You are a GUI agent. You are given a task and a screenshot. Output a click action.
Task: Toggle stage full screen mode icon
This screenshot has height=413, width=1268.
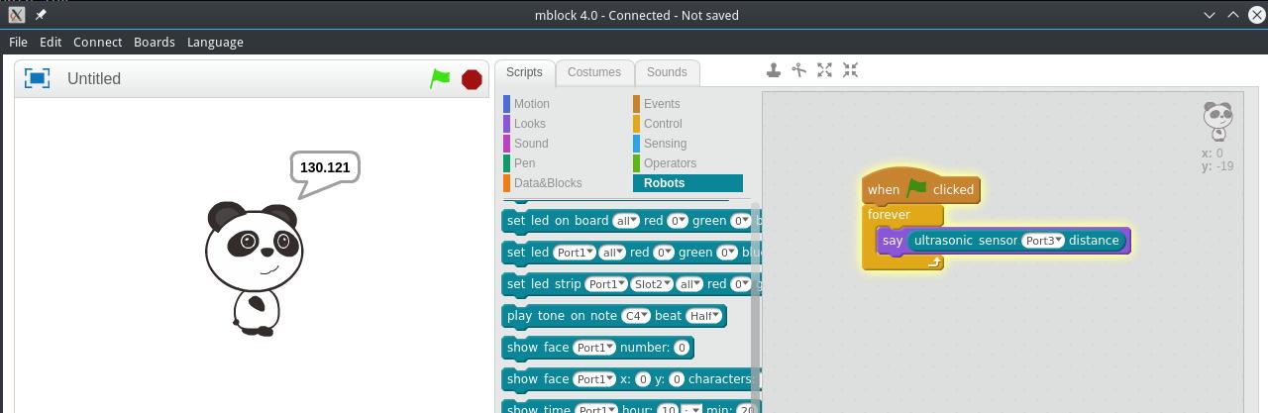coord(37,78)
